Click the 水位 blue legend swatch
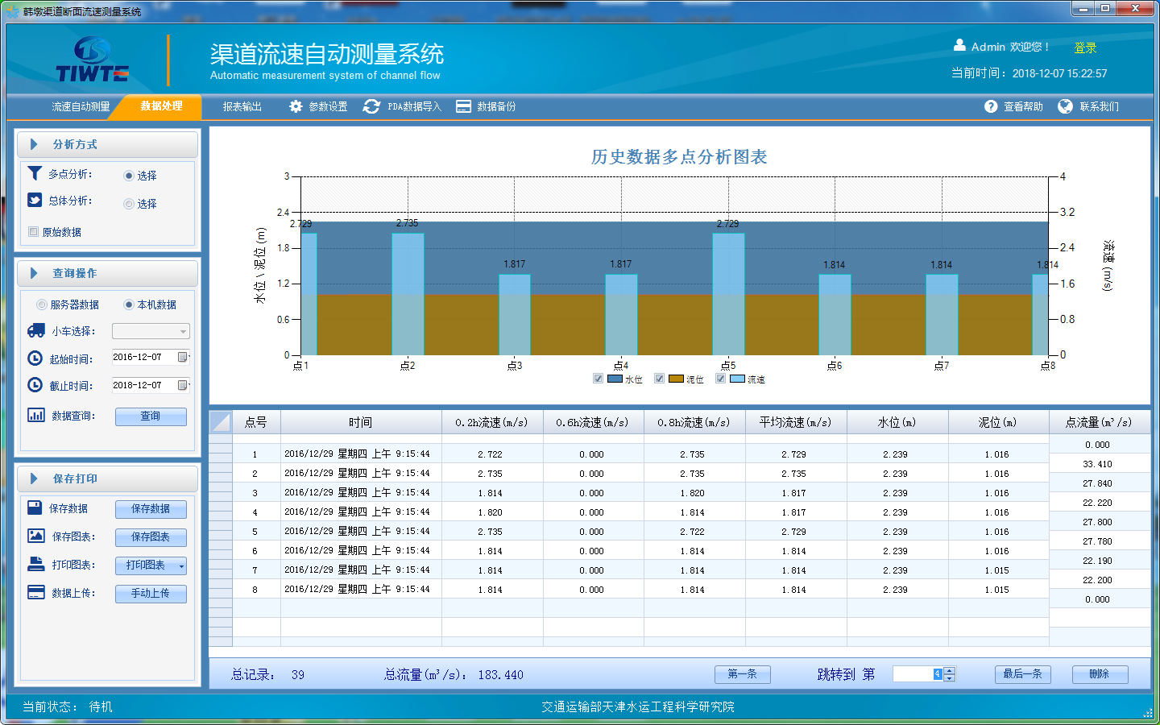This screenshot has height=725, width=1160. [x=615, y=379]
